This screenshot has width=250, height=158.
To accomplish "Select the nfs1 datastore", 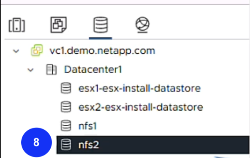I will point(88,126).
